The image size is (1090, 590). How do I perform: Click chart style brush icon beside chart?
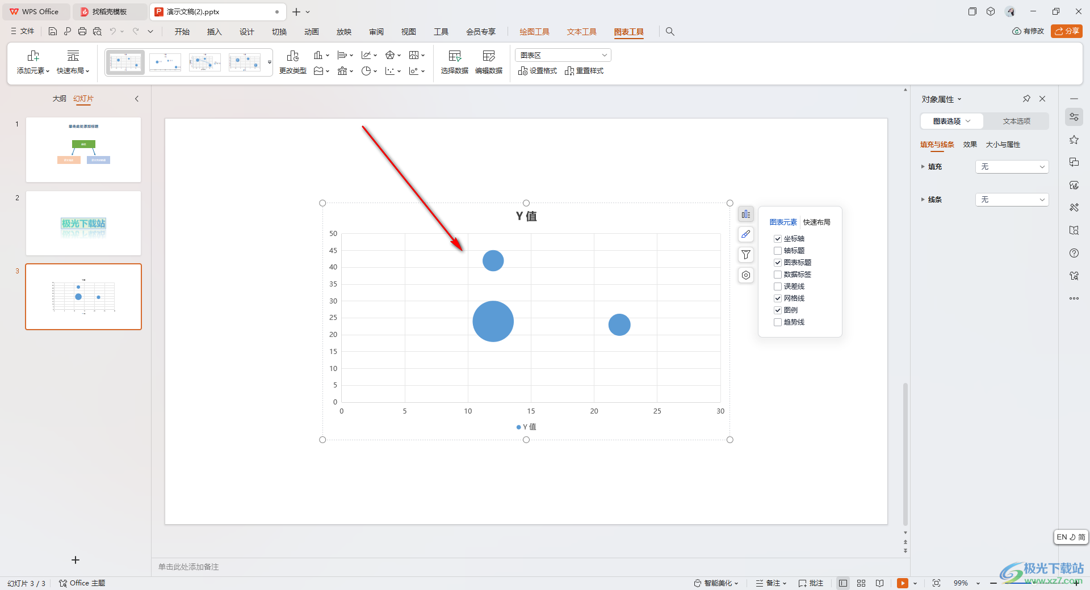click(x=746, y=234)
